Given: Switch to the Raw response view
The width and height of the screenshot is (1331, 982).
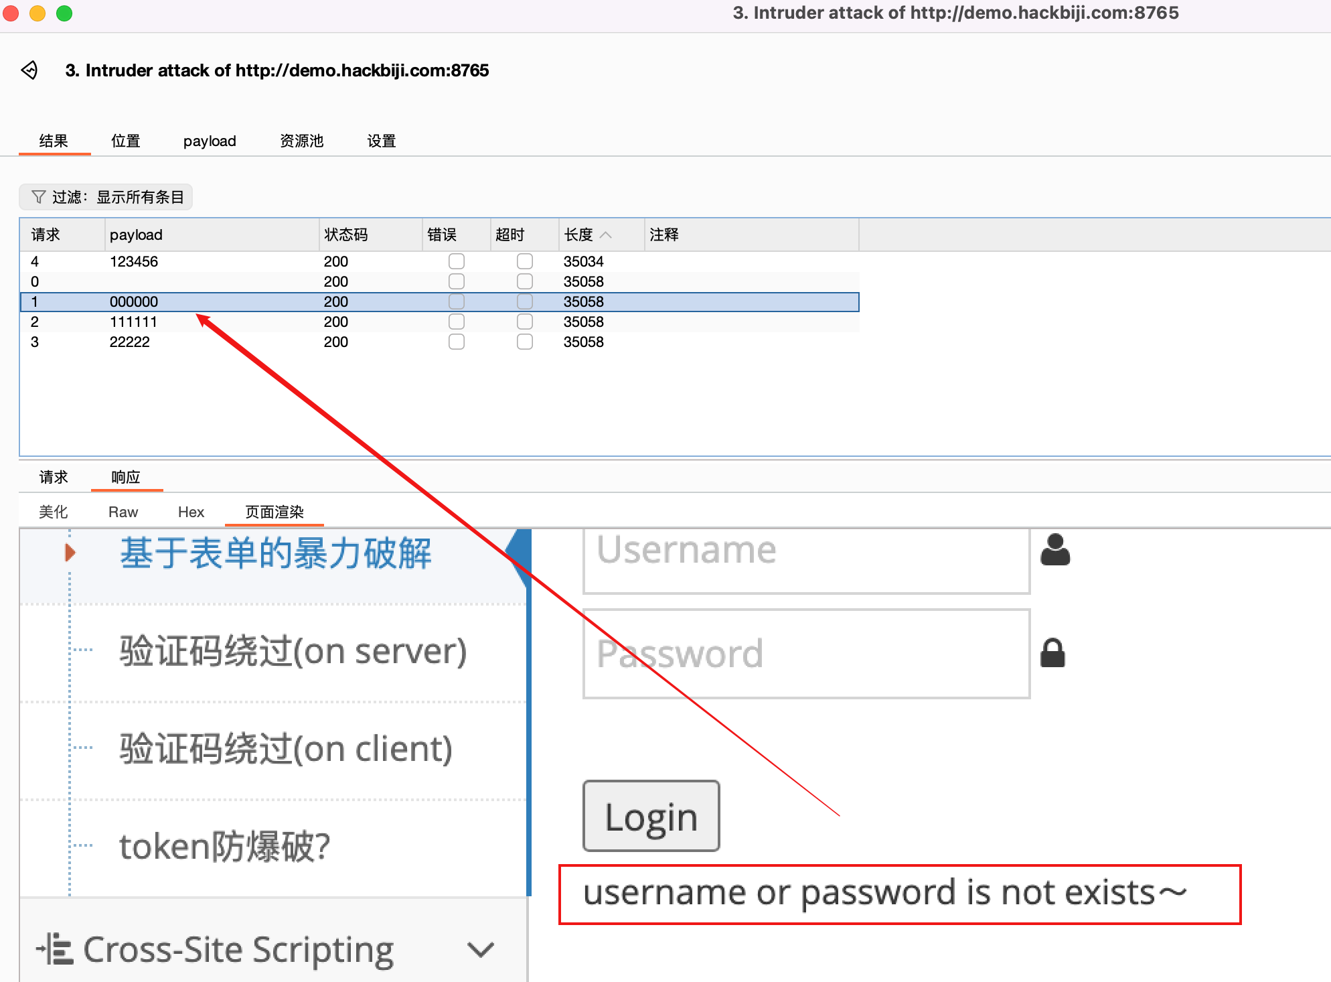Looking at the screenshot, I should click(123, 512).
